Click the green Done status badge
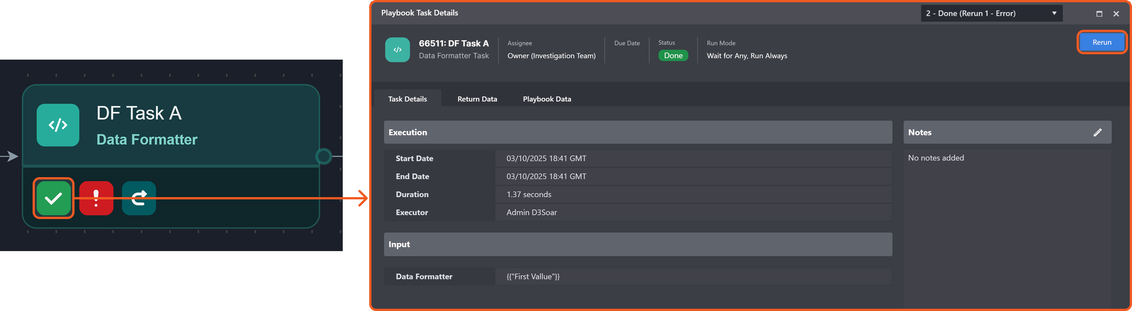The height and width of the screenshot is (311, 1132). 673,56
